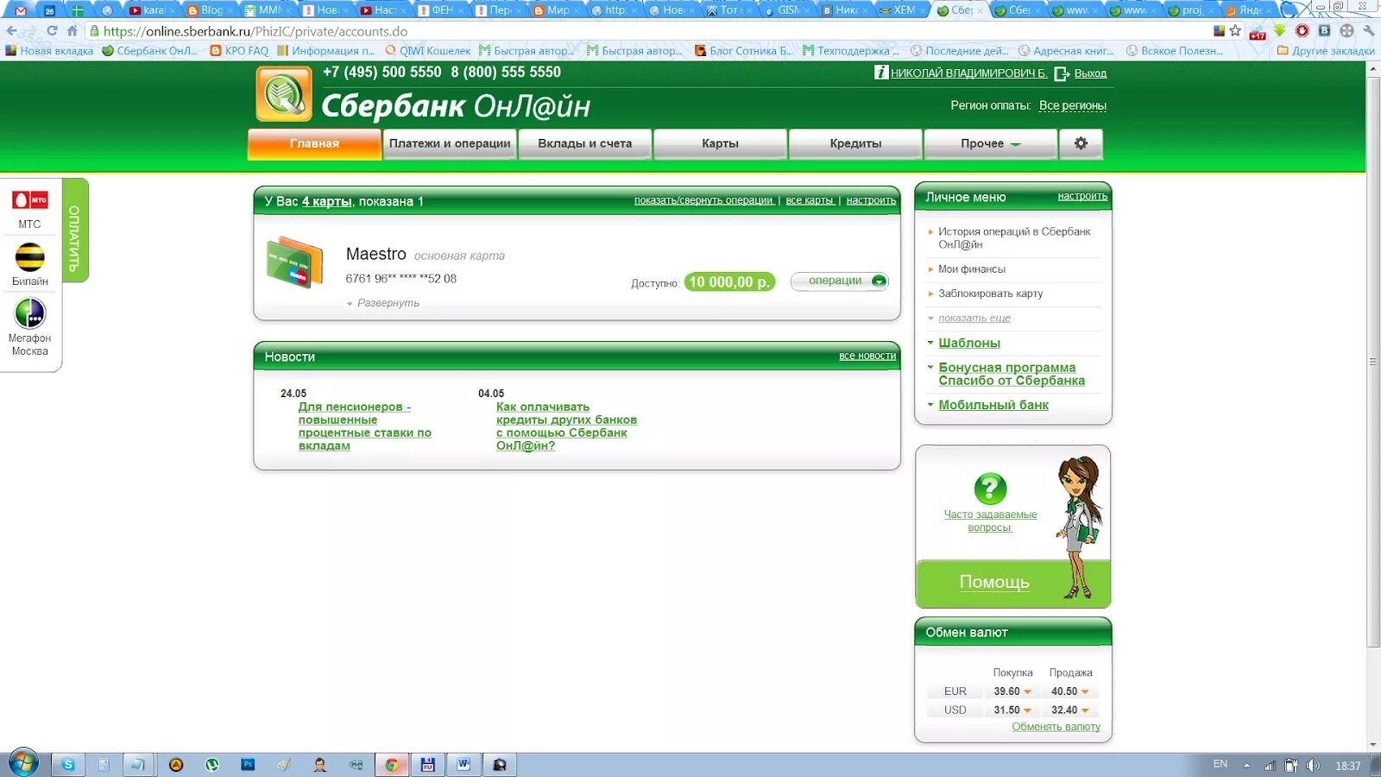Expand Бонусная программа Спасибо от Сбербанка
The height and width of the screenshot is (777, 1381).
click(1012, 374)
